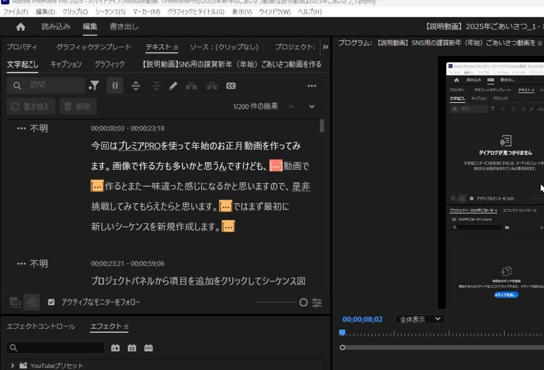Select the pencil edit transcript icon
The height and width of the screenshot is (370, 544).
[x=173, y=86]
